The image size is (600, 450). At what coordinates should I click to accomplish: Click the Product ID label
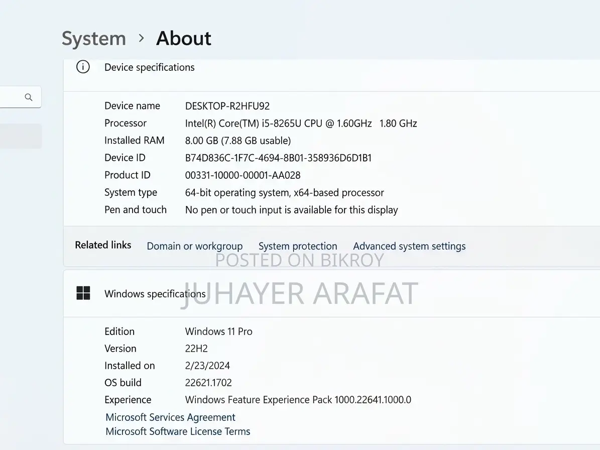[128, 175]
